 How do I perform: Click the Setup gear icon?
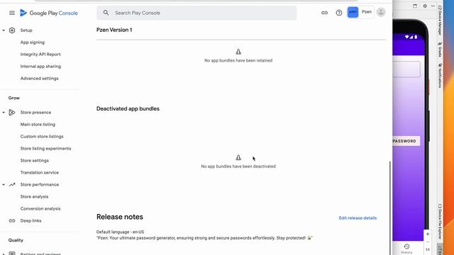click(x=12, y=30)
